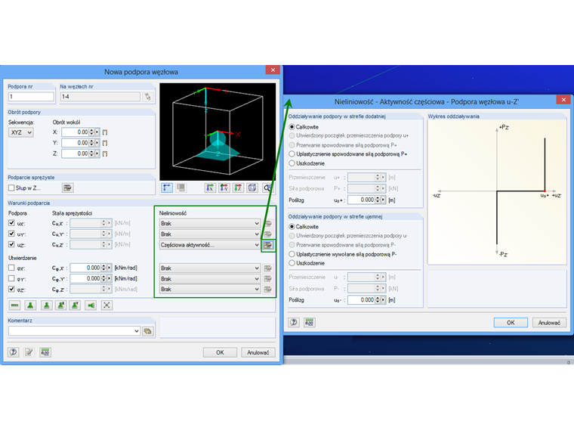574x431 pixels.
Task: Open units and decimals in Nieliniowość dialog
Action: click(x=310, y=323)
